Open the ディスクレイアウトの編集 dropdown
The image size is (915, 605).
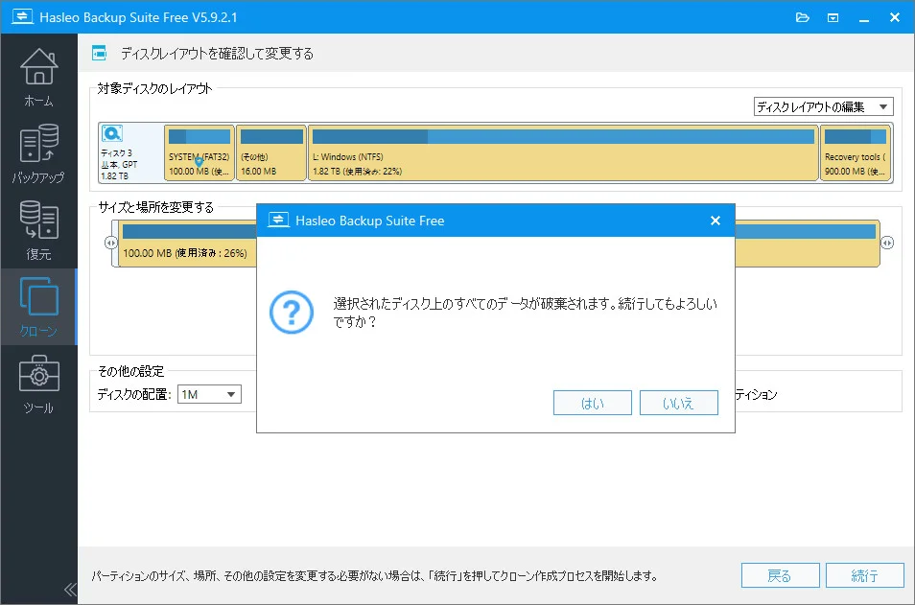click(x=823, y=106)
